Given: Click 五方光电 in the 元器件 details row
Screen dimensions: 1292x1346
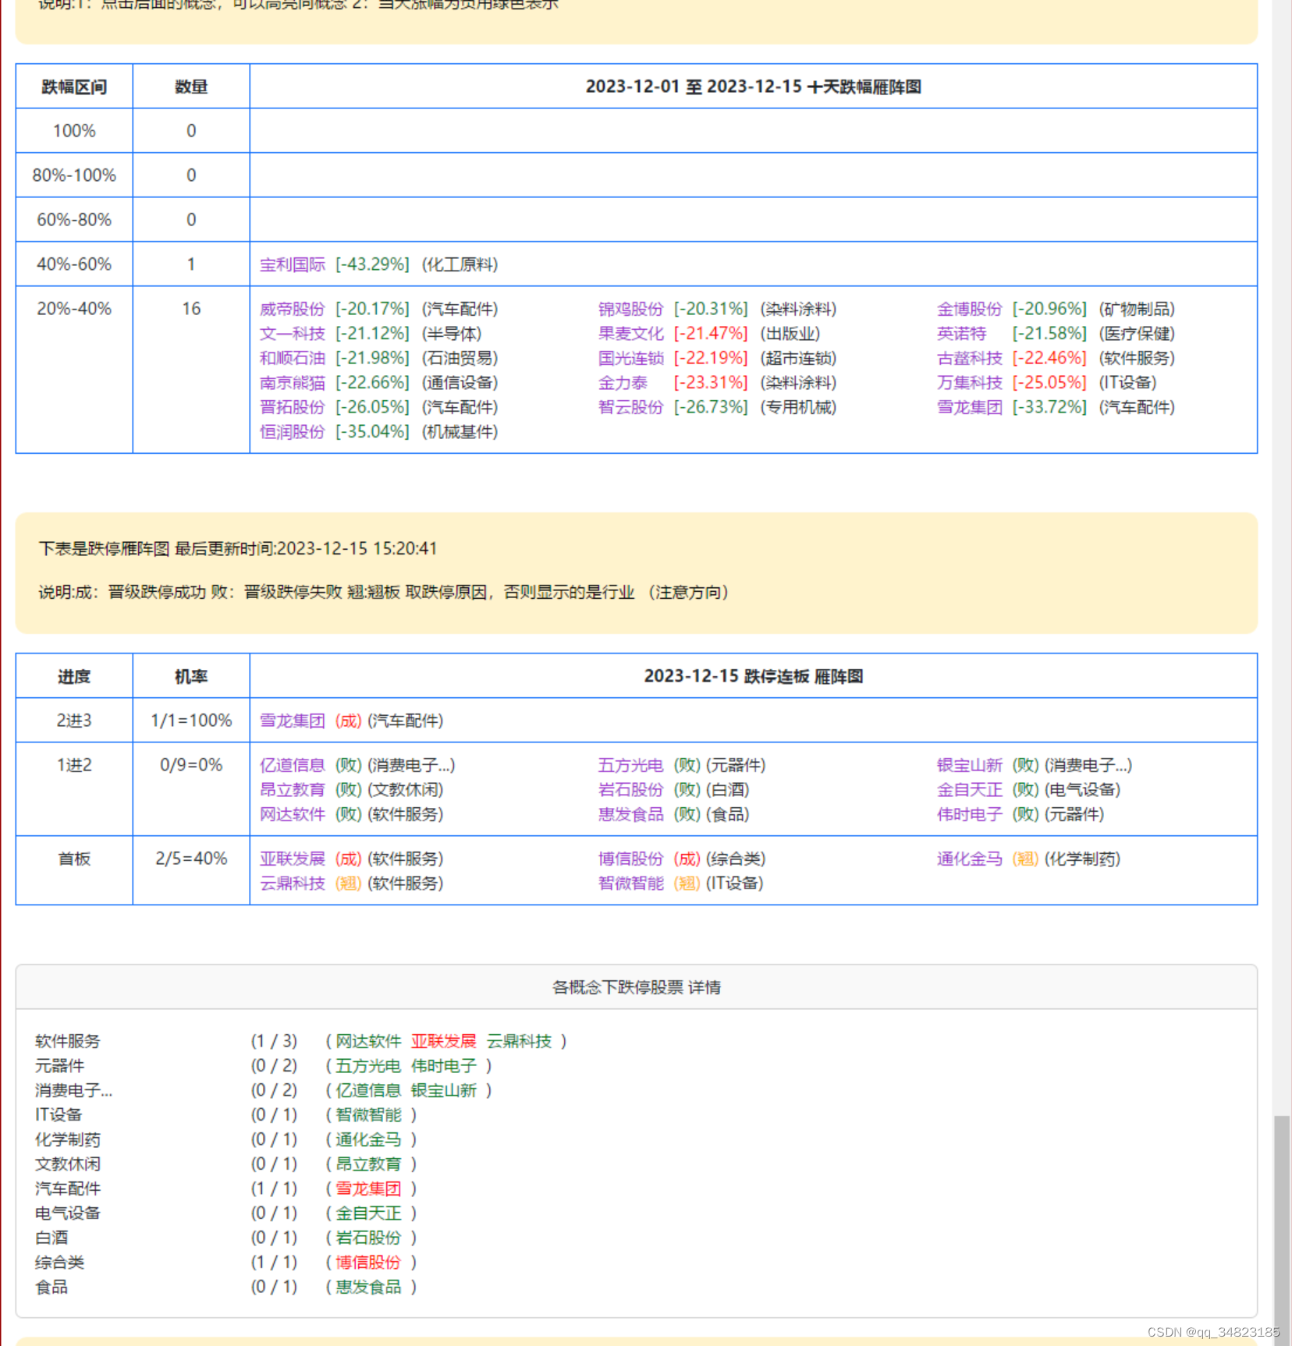Looking at the screenshot, I should (368, 1066).
